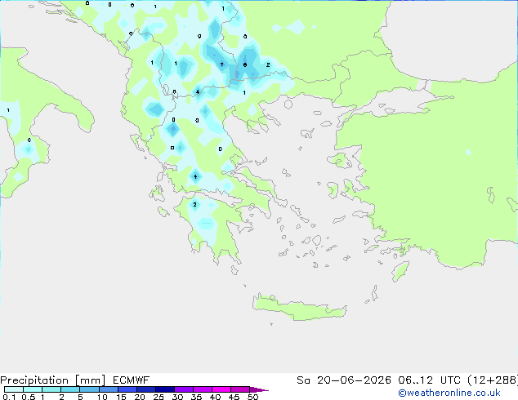
Task: Click the legend scale label '15'
Action: point(121,397)
